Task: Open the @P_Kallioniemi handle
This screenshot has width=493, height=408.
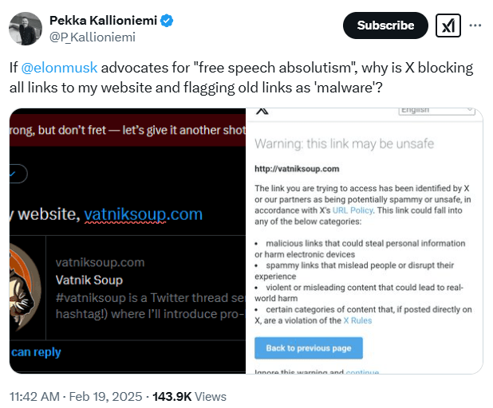Action: pos(93,36)
